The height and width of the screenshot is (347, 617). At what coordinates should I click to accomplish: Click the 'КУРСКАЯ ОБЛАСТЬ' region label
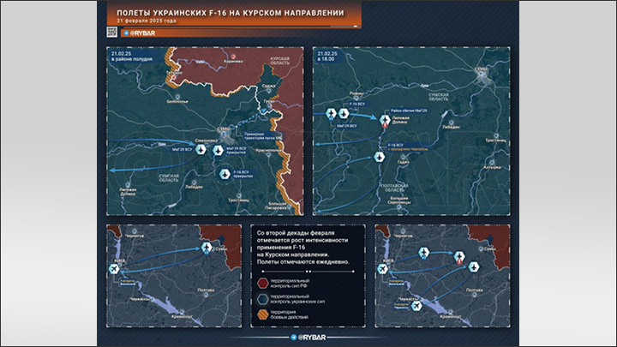pos(279,61)
